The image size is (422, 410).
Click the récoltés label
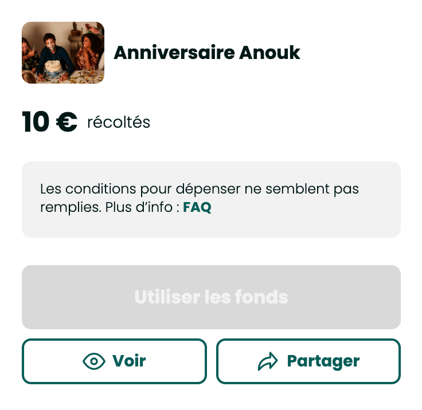(x=119, y=123)
